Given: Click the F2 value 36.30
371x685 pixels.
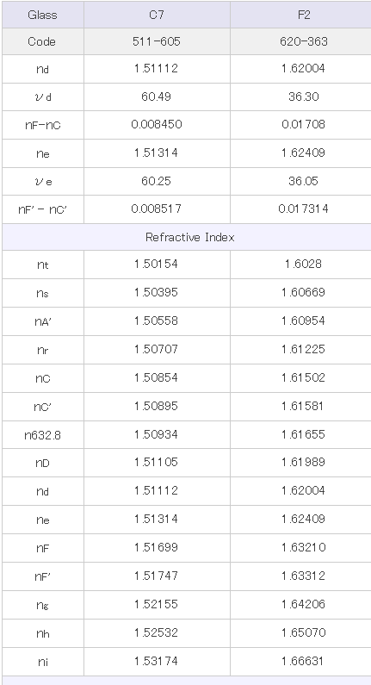Looking at the screenshot, I should tap(303, 97).
